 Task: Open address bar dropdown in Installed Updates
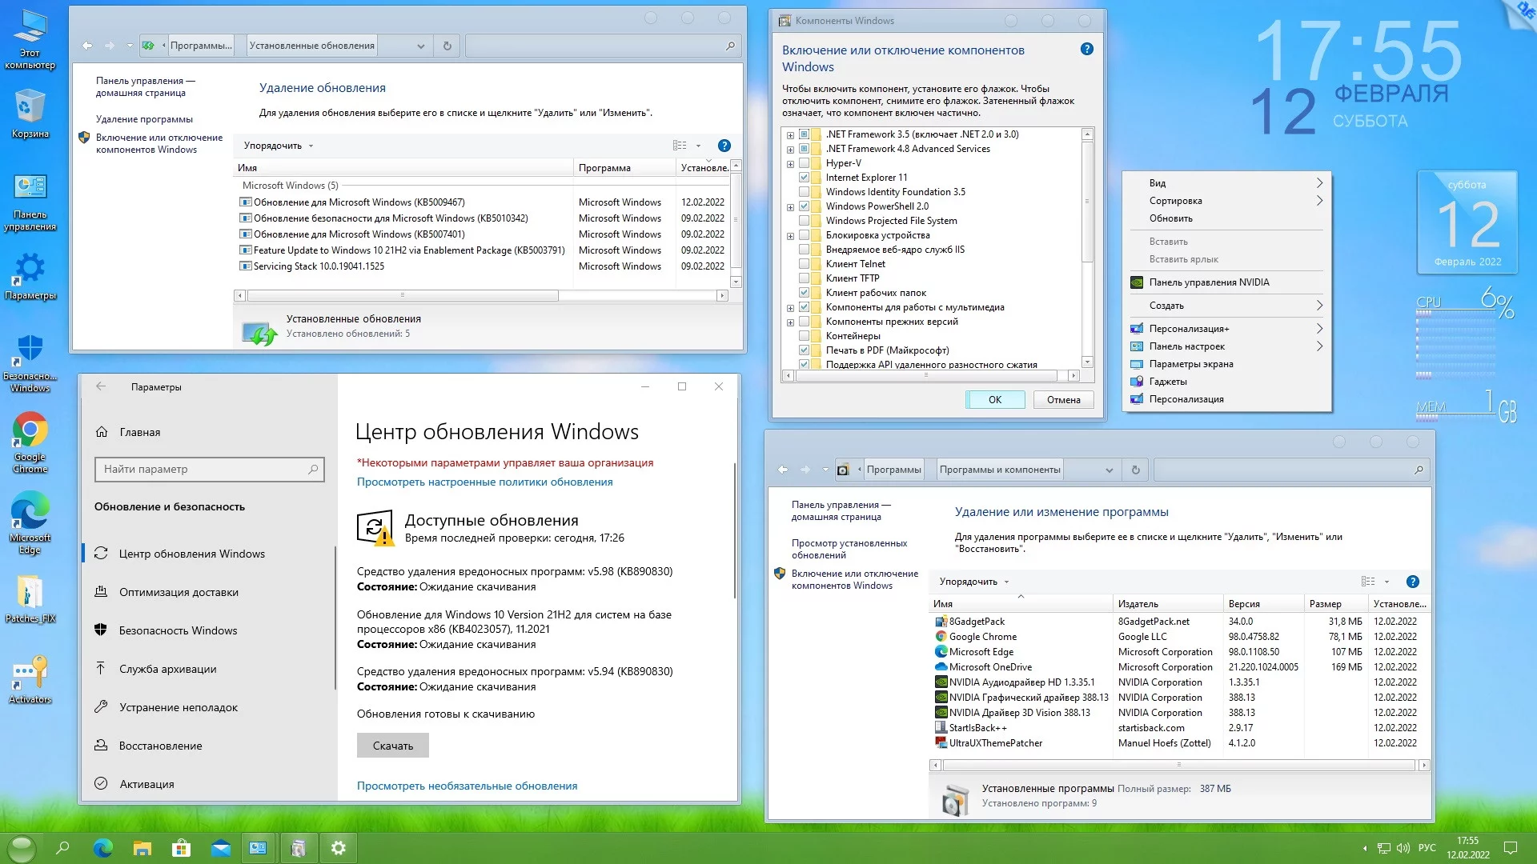420,46
